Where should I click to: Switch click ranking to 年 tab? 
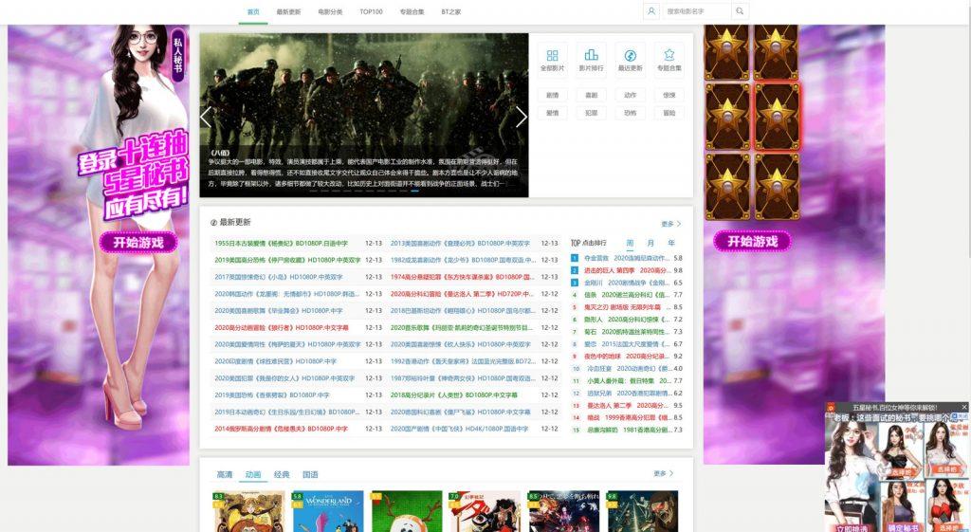671,243
